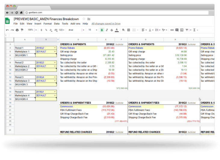The width and height of the screenshot is (220, 160).
Task: Open text rotation options
Action: pyautogui.click(x=164, y=30)
